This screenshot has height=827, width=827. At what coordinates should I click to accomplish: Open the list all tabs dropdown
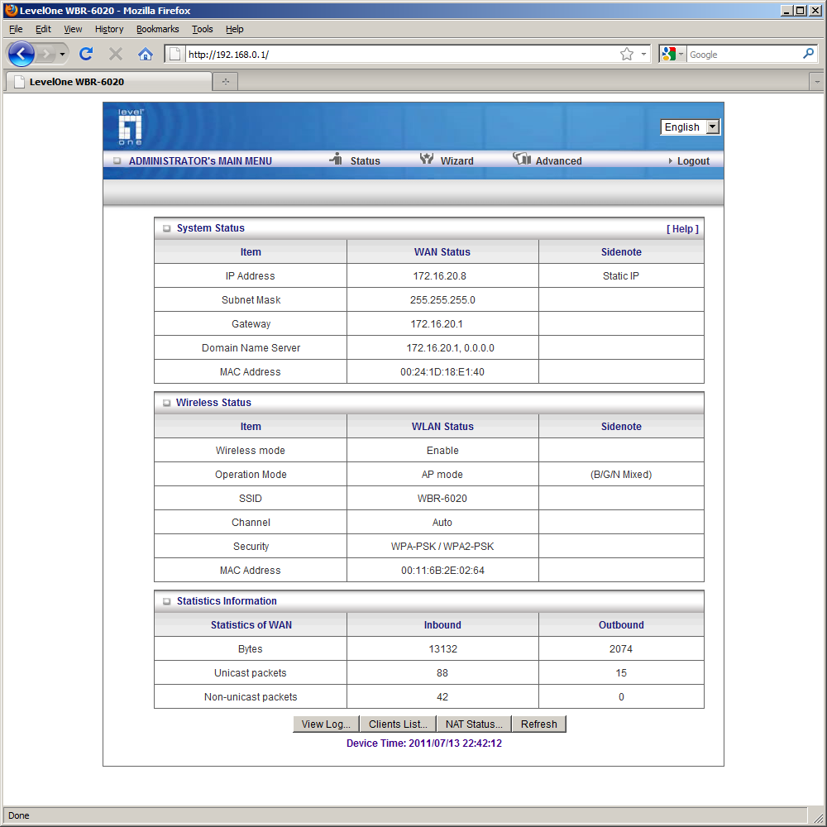[816, 82]
